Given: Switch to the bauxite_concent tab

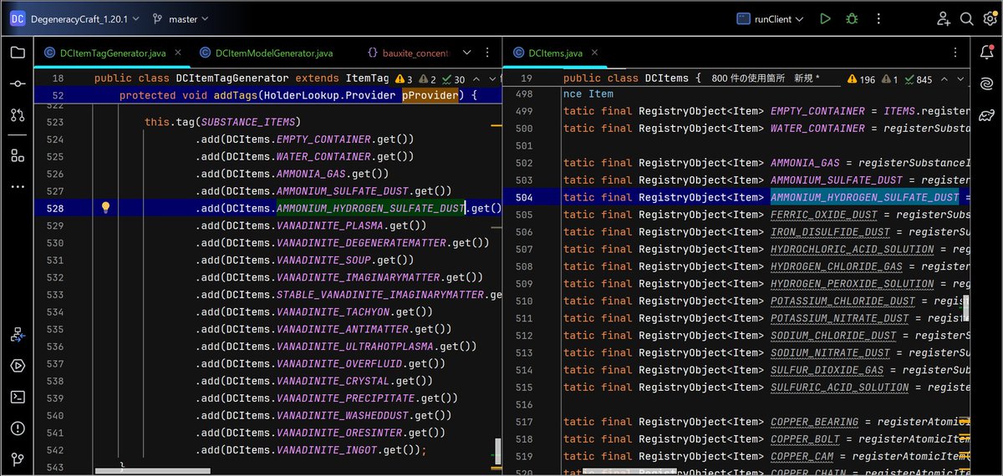Looking at the screenshot, I should 407,53.
